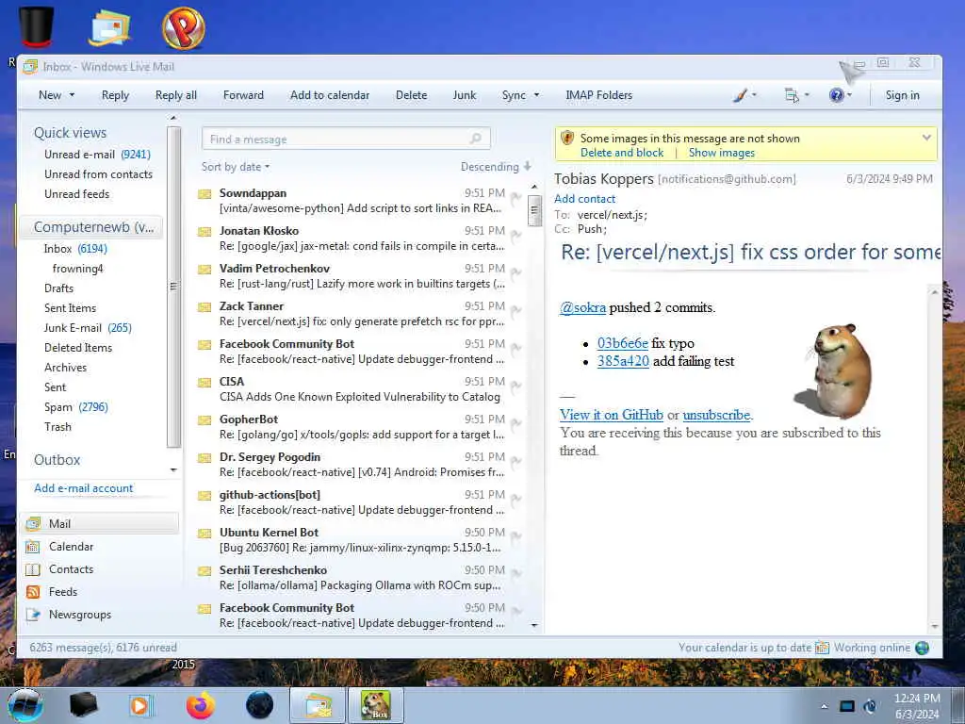Viewport: 965px width, 724px height.
Task: Click the View it on GitHub link
Action: (x=611, y=415)
